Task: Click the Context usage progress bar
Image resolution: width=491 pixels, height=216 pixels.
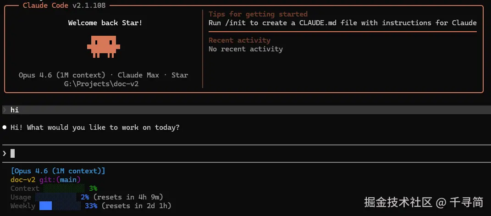Action: (64, 188)
